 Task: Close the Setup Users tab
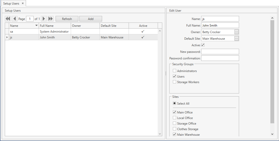pos(23,4)
